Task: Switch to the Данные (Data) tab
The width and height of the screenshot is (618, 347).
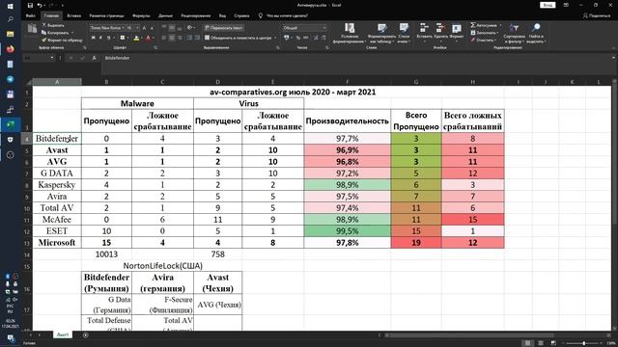Action: (165, 15)
